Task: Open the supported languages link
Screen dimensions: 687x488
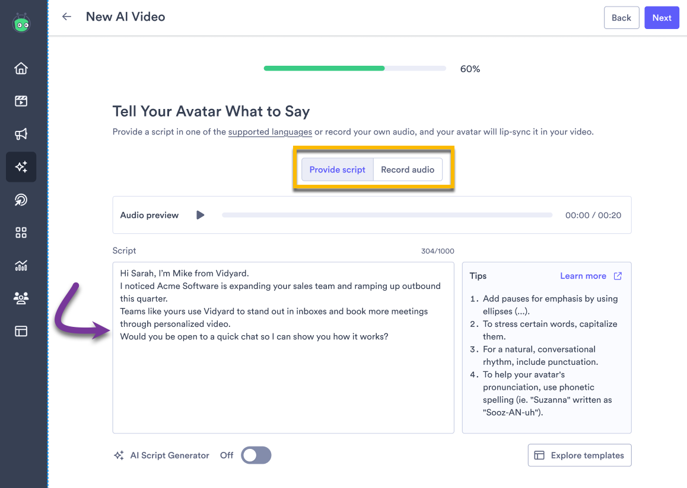Action: pos(270,131)
